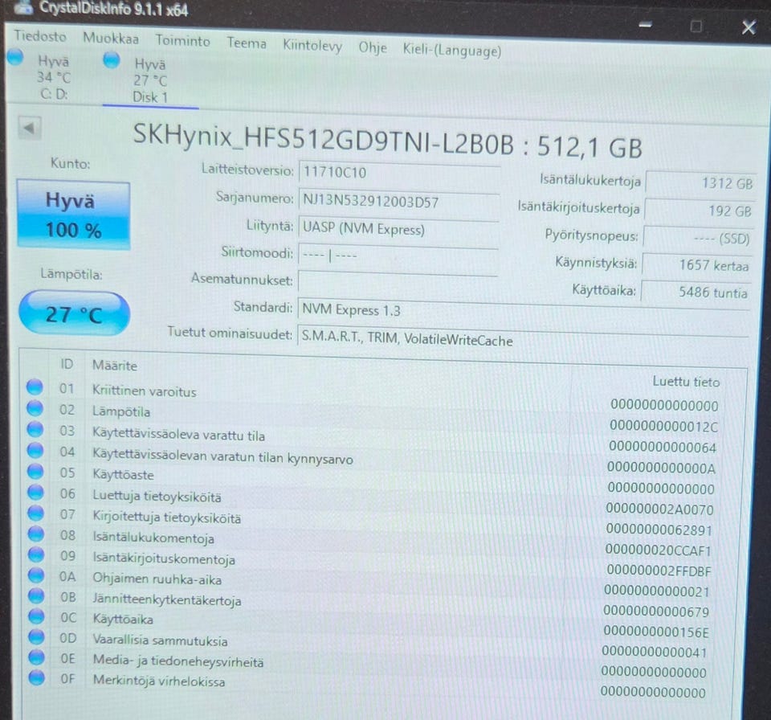Click the Tuetut ominaisuudet field
Screen dimensions: 771x720
point(523,339)
